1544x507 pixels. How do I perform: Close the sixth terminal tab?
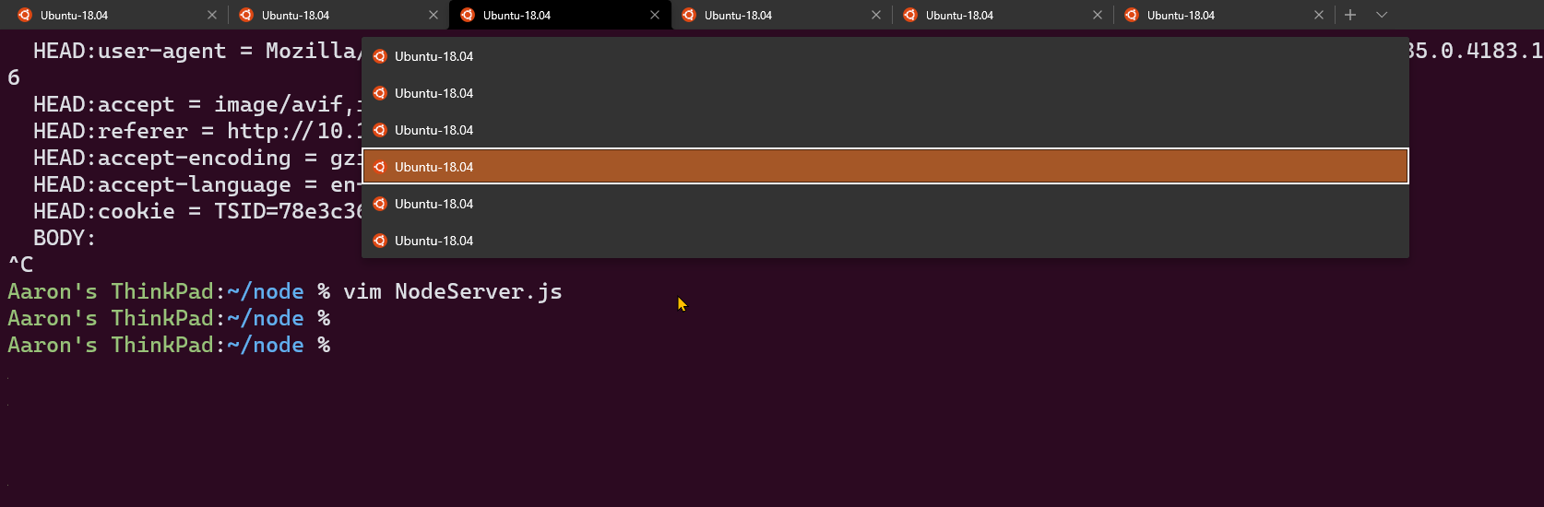pyautogui.click(x=1319, y=15)
